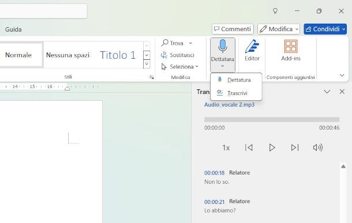The image size is (352, 223).
Task: Close the transcription pane
Action: [x=342, y=92]
